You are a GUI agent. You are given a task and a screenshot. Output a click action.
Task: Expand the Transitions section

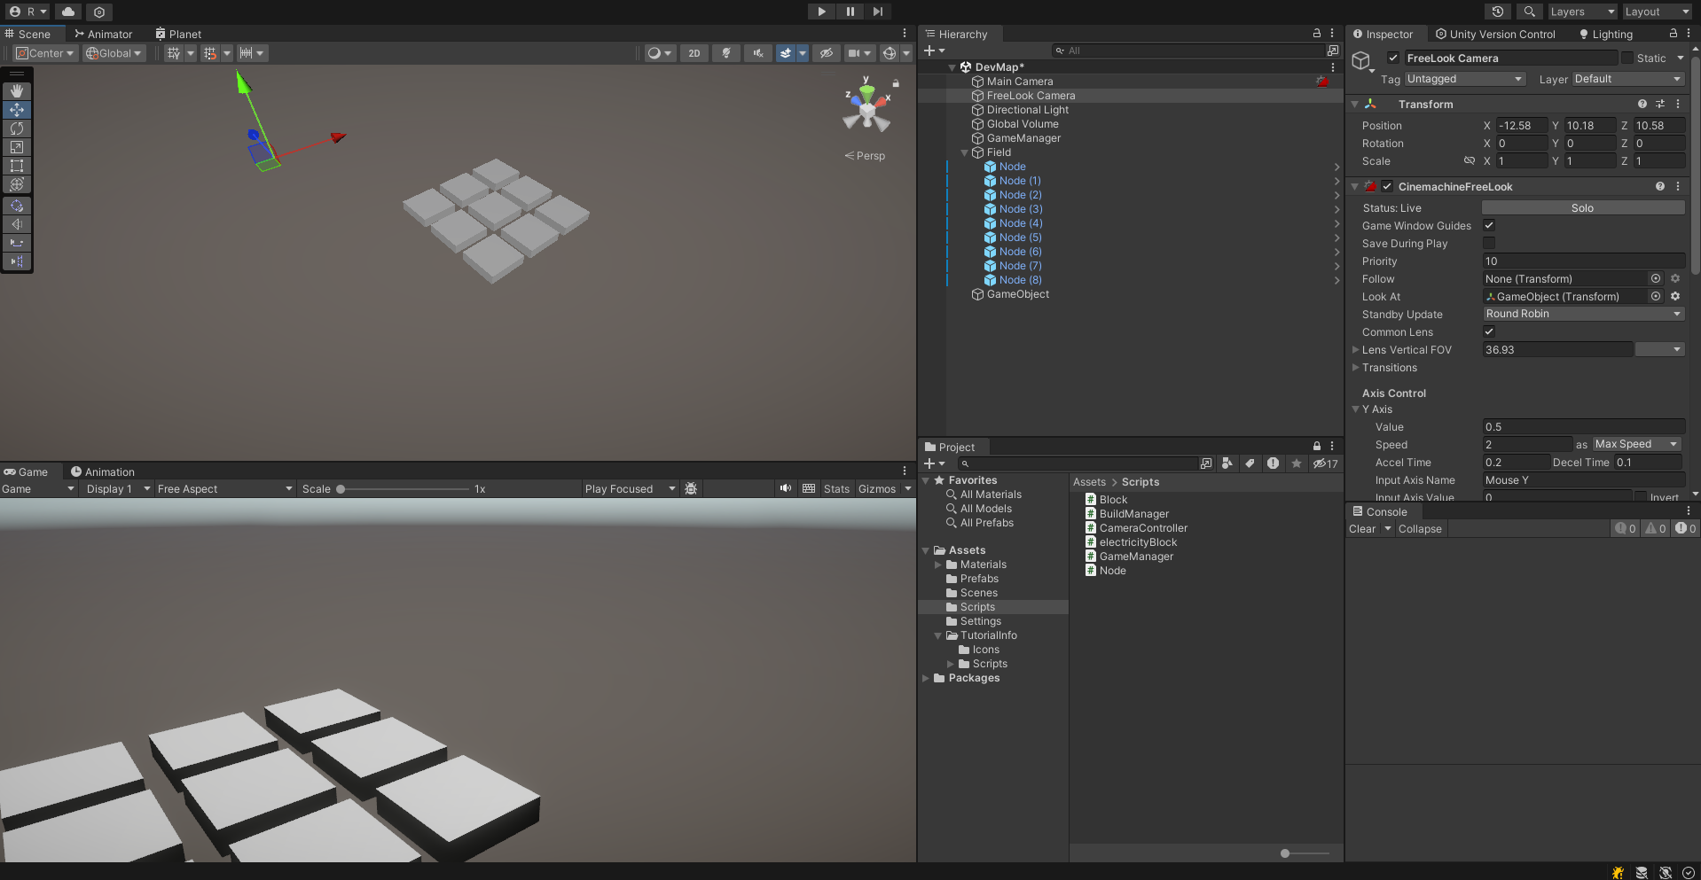click(x=1355, y=367)
